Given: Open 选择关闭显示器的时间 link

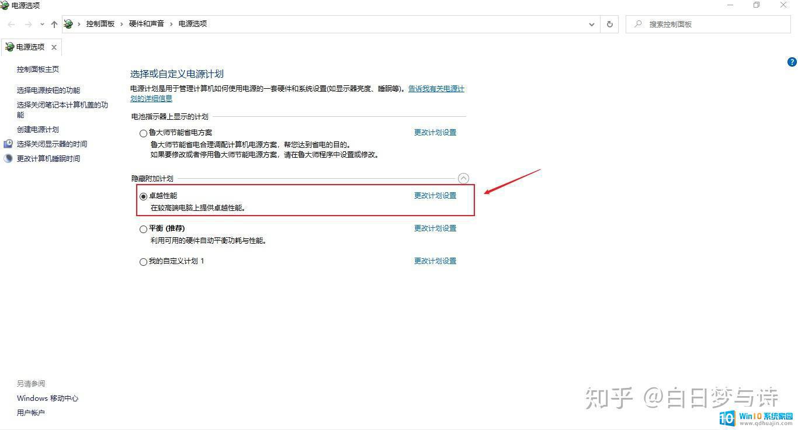Looking at the screenshot, I should [x=52, y=144].
